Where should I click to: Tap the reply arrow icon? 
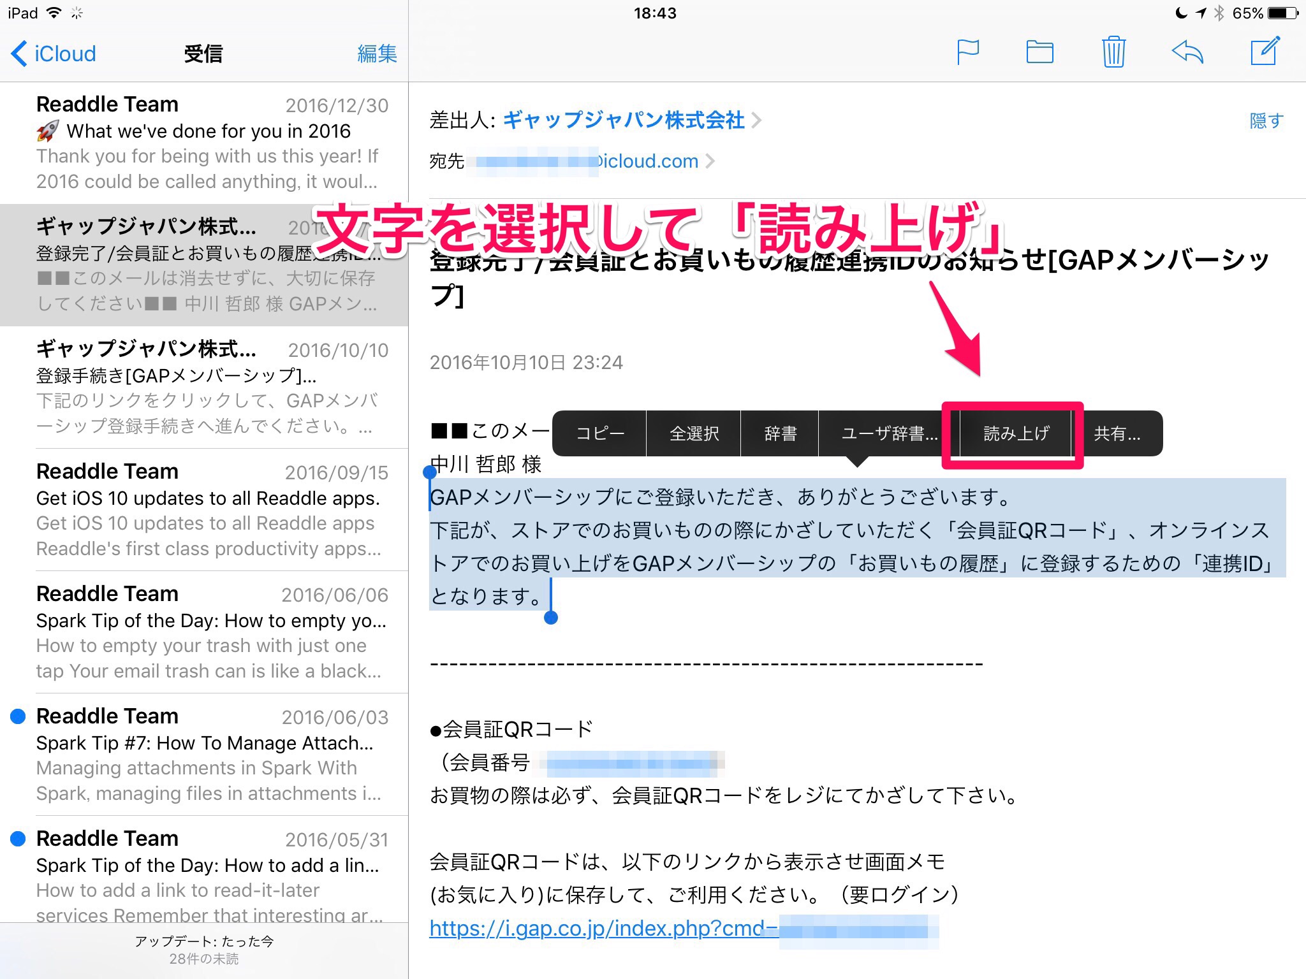pos(1187,52)
